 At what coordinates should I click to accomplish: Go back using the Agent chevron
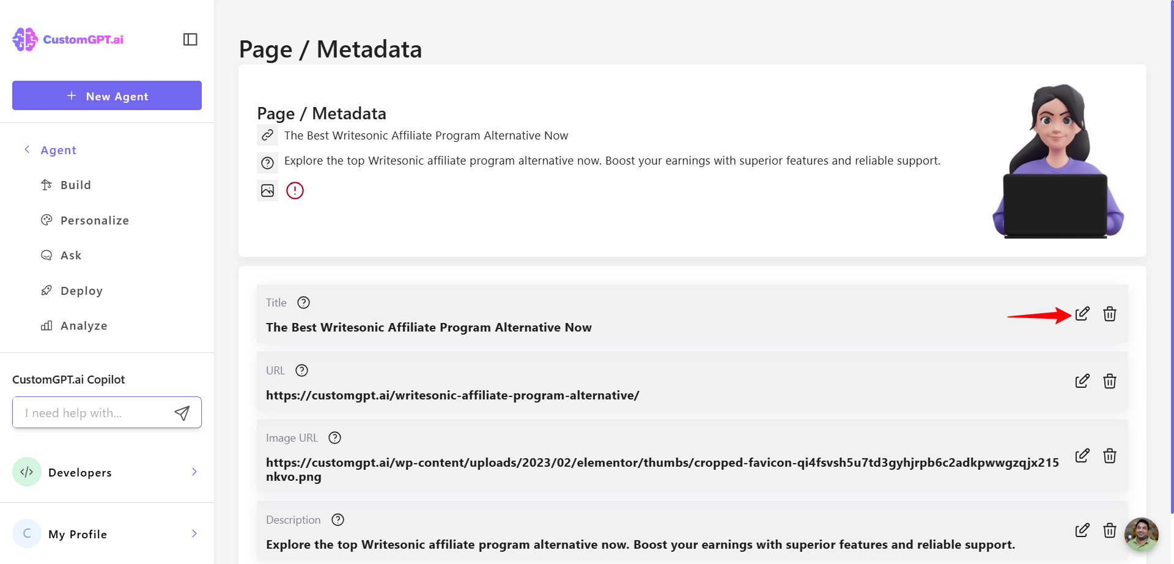coord(27,150)
